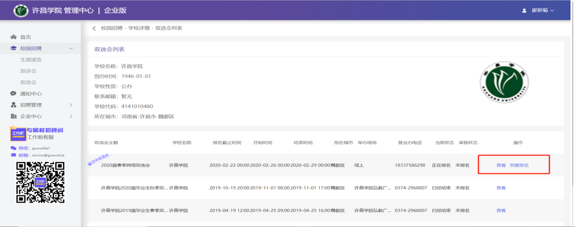The height and width of the screenshot is (227, 575).
Task: Collapse the 校园招聘 menu chevron
Action: (x=71, y=48)
